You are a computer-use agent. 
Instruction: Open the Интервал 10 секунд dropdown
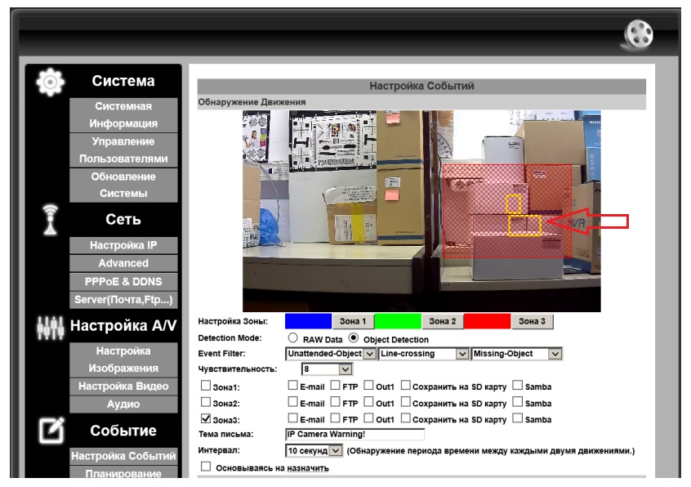[314, 450]
